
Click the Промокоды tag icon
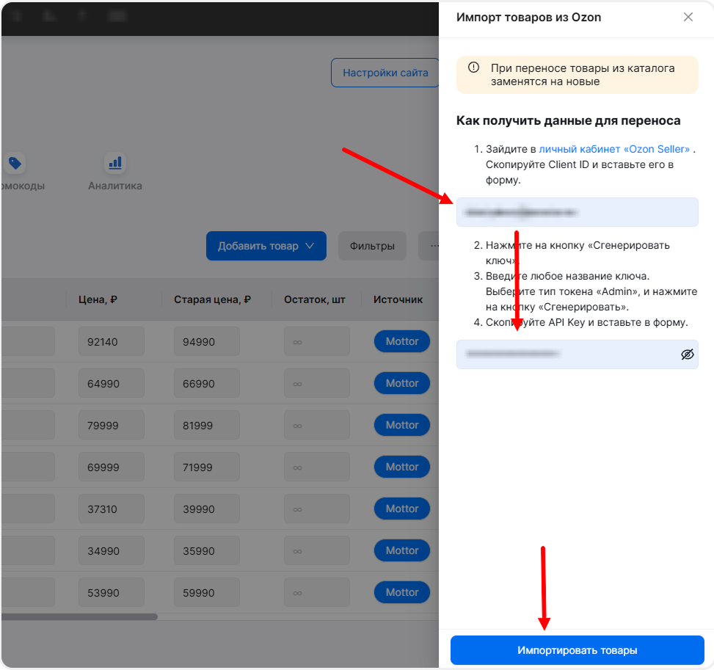[x=15, y=163]
